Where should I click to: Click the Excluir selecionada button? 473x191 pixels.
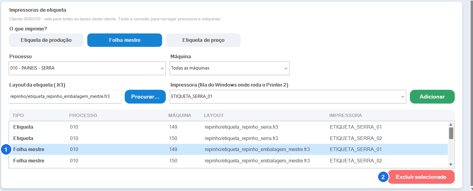tap(421, 177)
